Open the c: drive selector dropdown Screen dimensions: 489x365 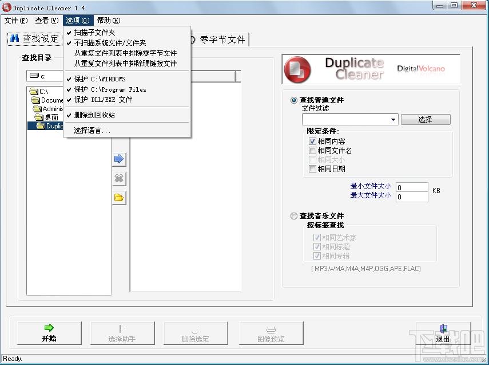(x=45, y=76)
